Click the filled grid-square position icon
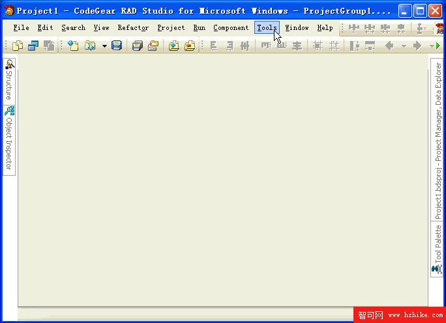This screenshot has width=446, height=323. point(318,46)
